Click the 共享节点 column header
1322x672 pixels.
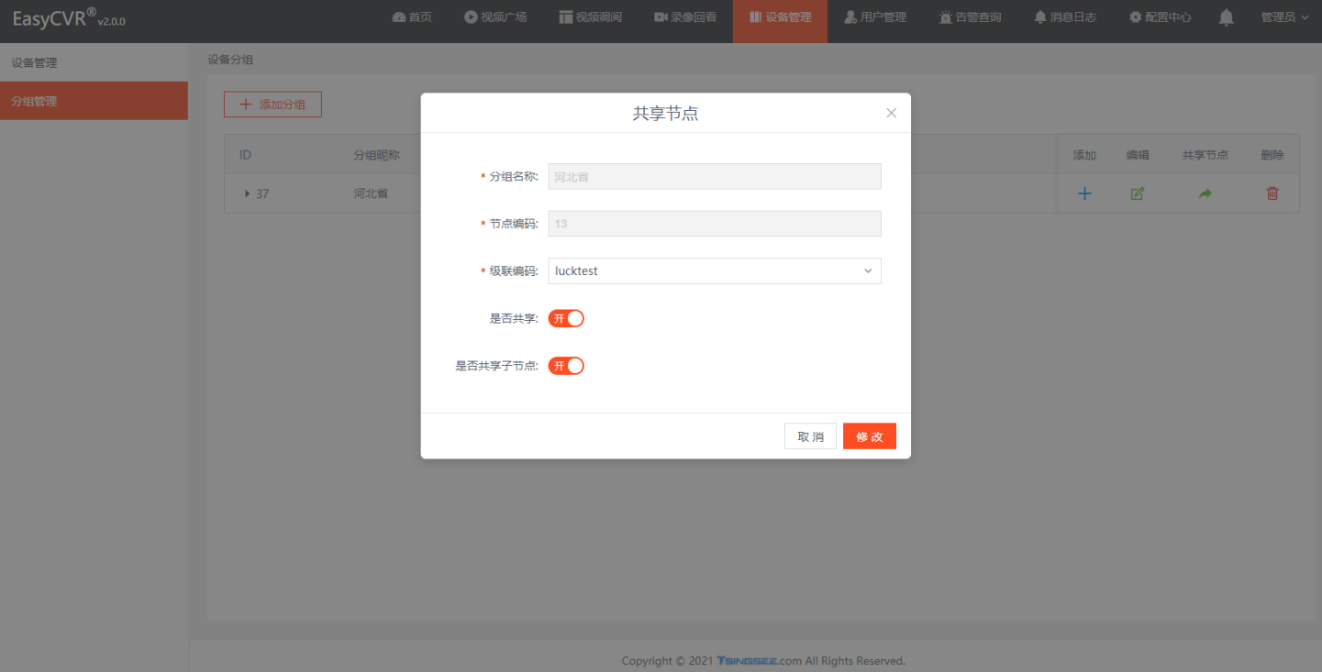(x=1205, y=155)
